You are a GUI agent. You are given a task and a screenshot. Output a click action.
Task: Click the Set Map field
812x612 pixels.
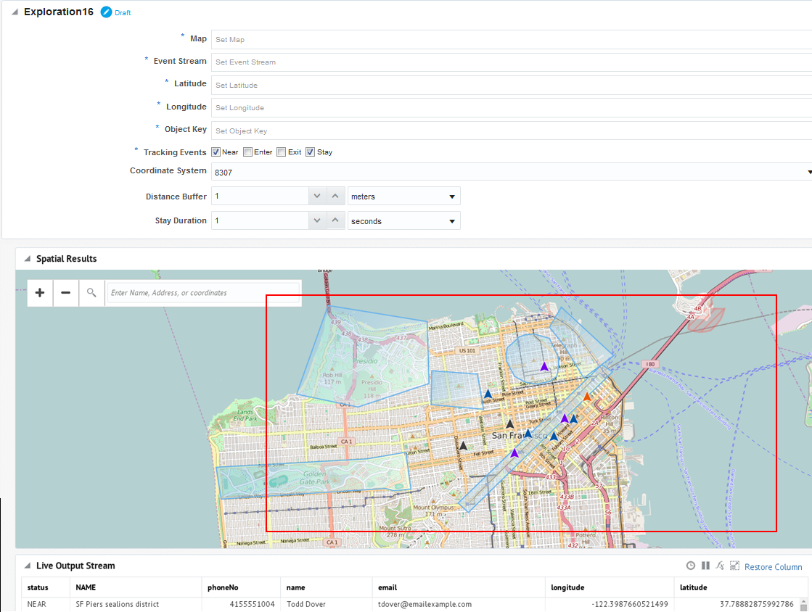[512, 39]
